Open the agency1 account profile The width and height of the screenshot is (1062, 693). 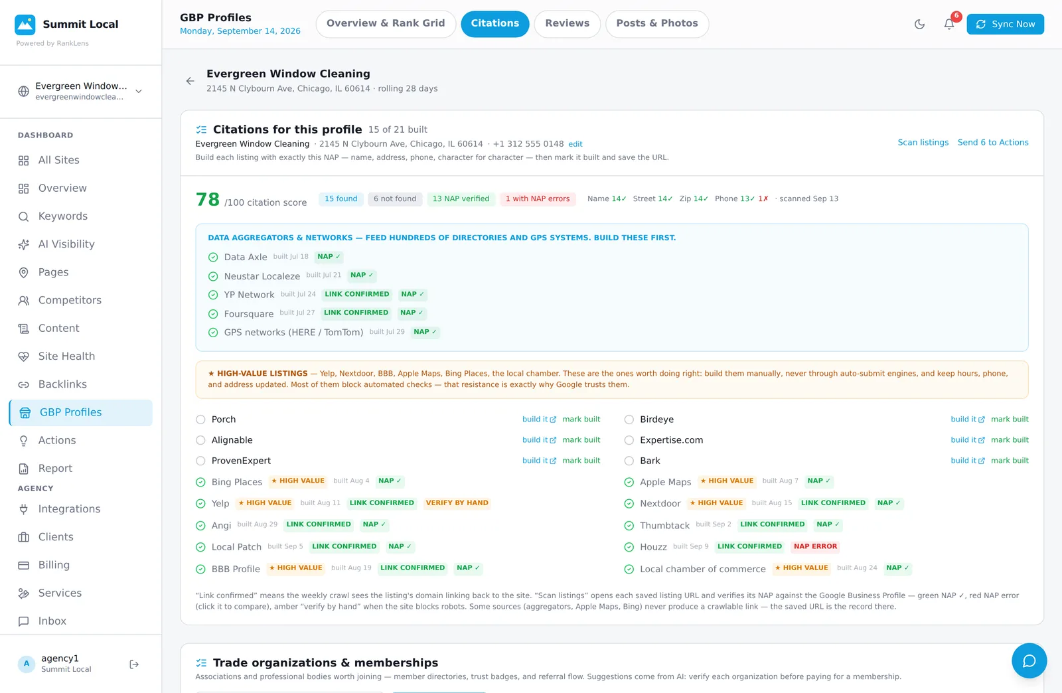pos(66,664)
